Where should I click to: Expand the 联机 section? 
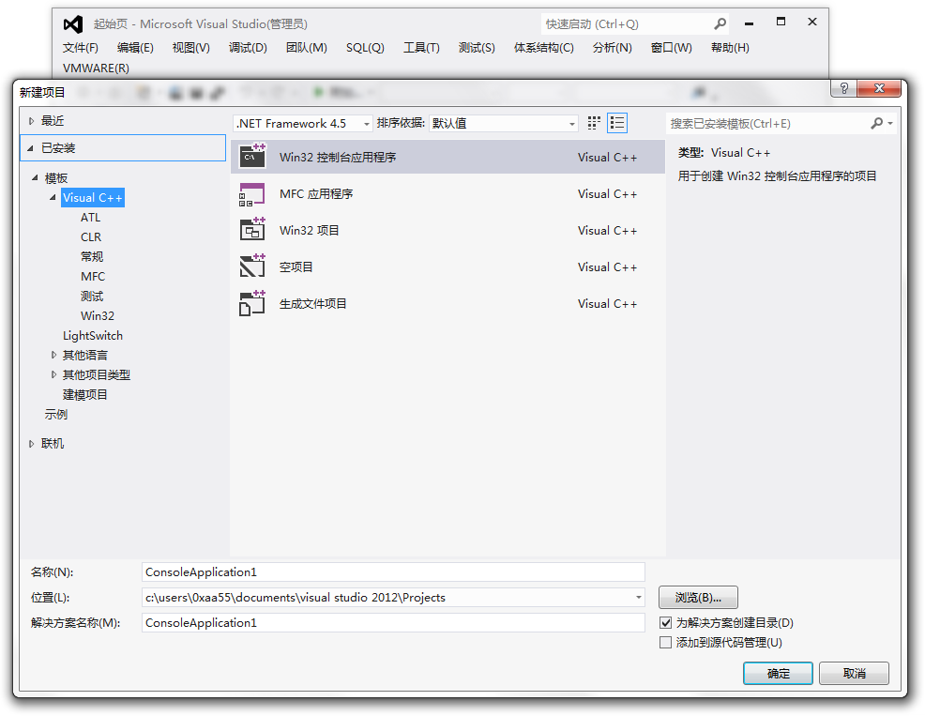31,444
